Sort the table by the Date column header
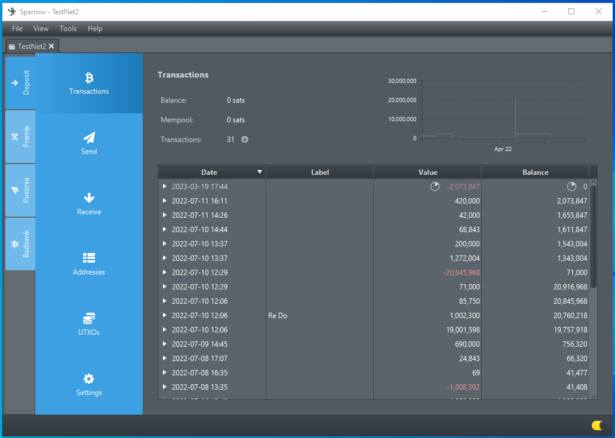 point(212,172)
